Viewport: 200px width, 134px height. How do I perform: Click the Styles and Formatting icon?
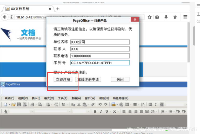pos(6,112)
